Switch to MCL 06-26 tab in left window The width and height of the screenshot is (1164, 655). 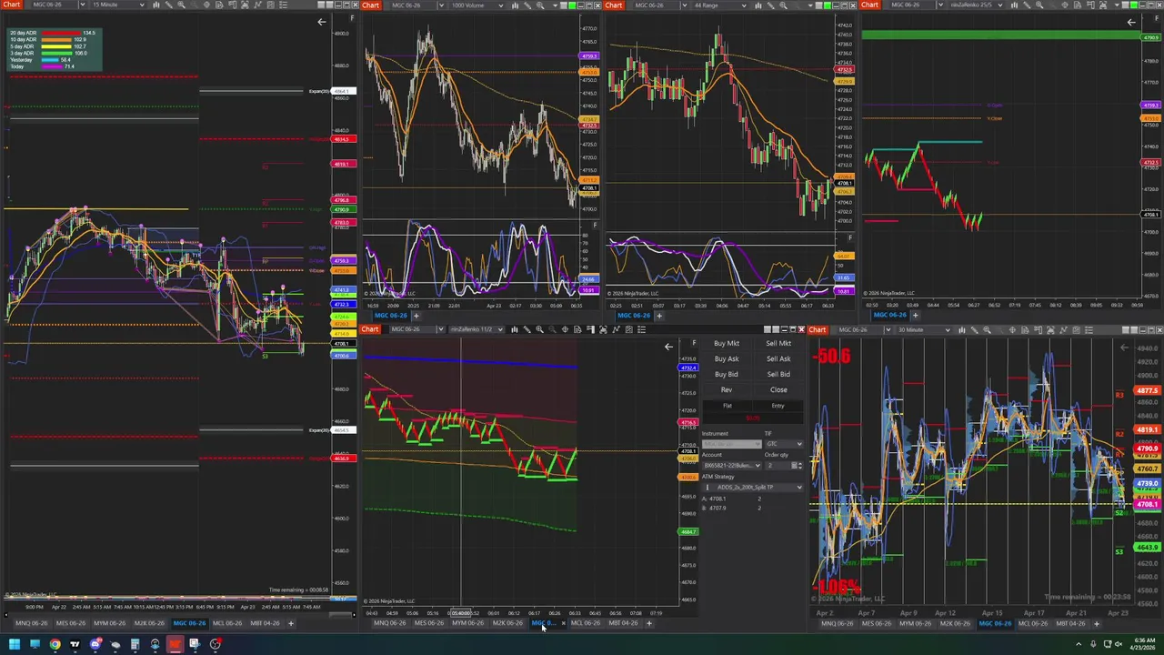[x=227, y=623]
